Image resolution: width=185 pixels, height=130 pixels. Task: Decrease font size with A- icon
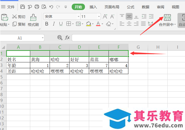tap(112, 16)
